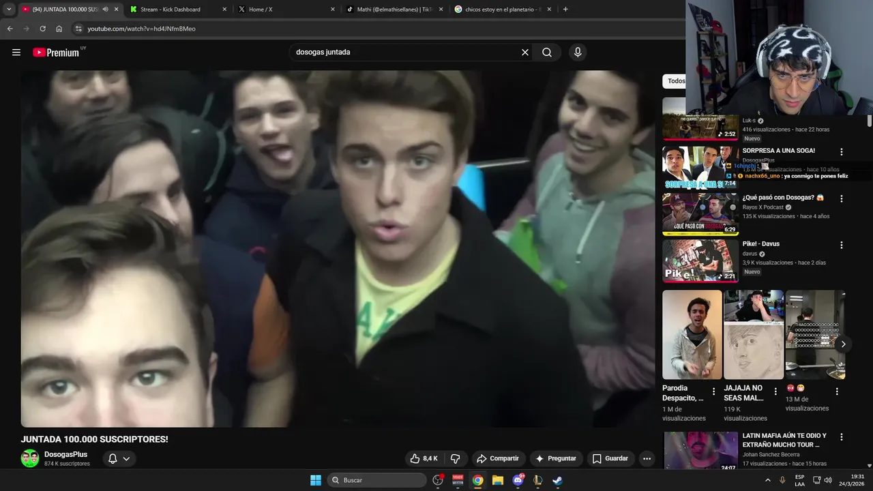873x491 pixels.
Task: Show hidden system tray icons
Action: [x=768, y=480]
